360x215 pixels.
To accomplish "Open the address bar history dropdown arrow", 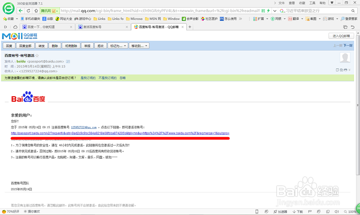I will click(x=275, y=11).
